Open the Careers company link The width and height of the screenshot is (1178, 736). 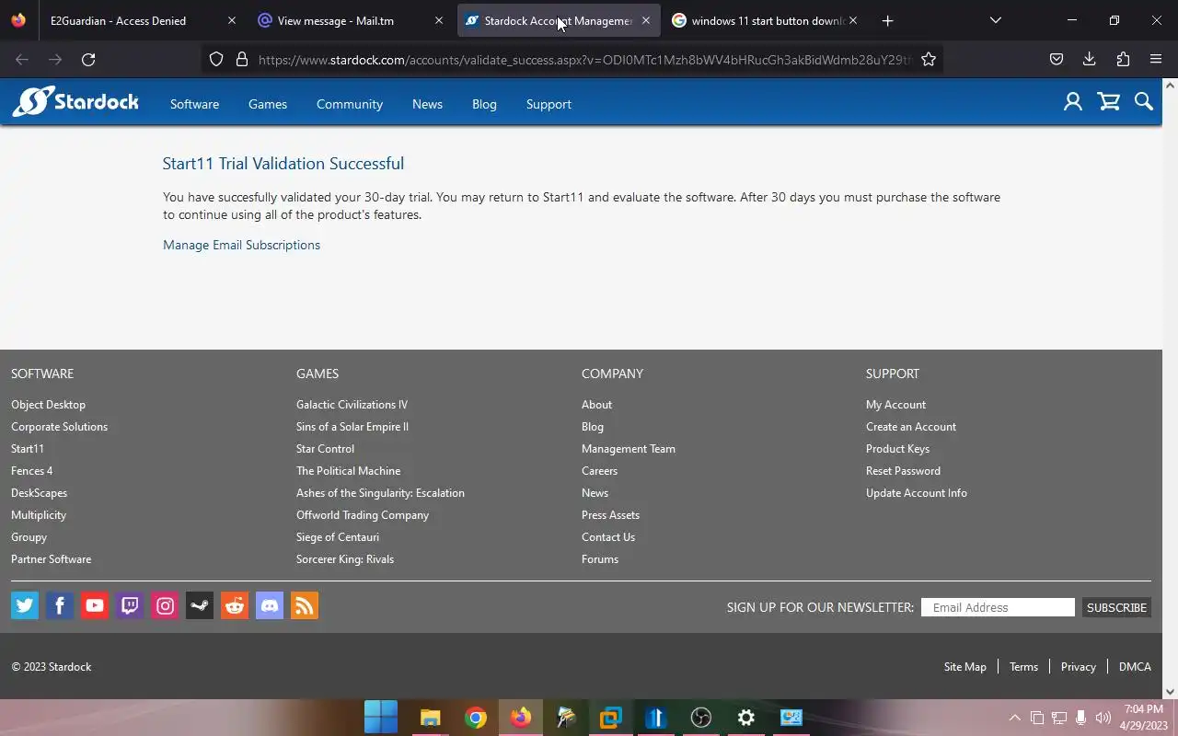pyautogui.click(x=599, y=471)
